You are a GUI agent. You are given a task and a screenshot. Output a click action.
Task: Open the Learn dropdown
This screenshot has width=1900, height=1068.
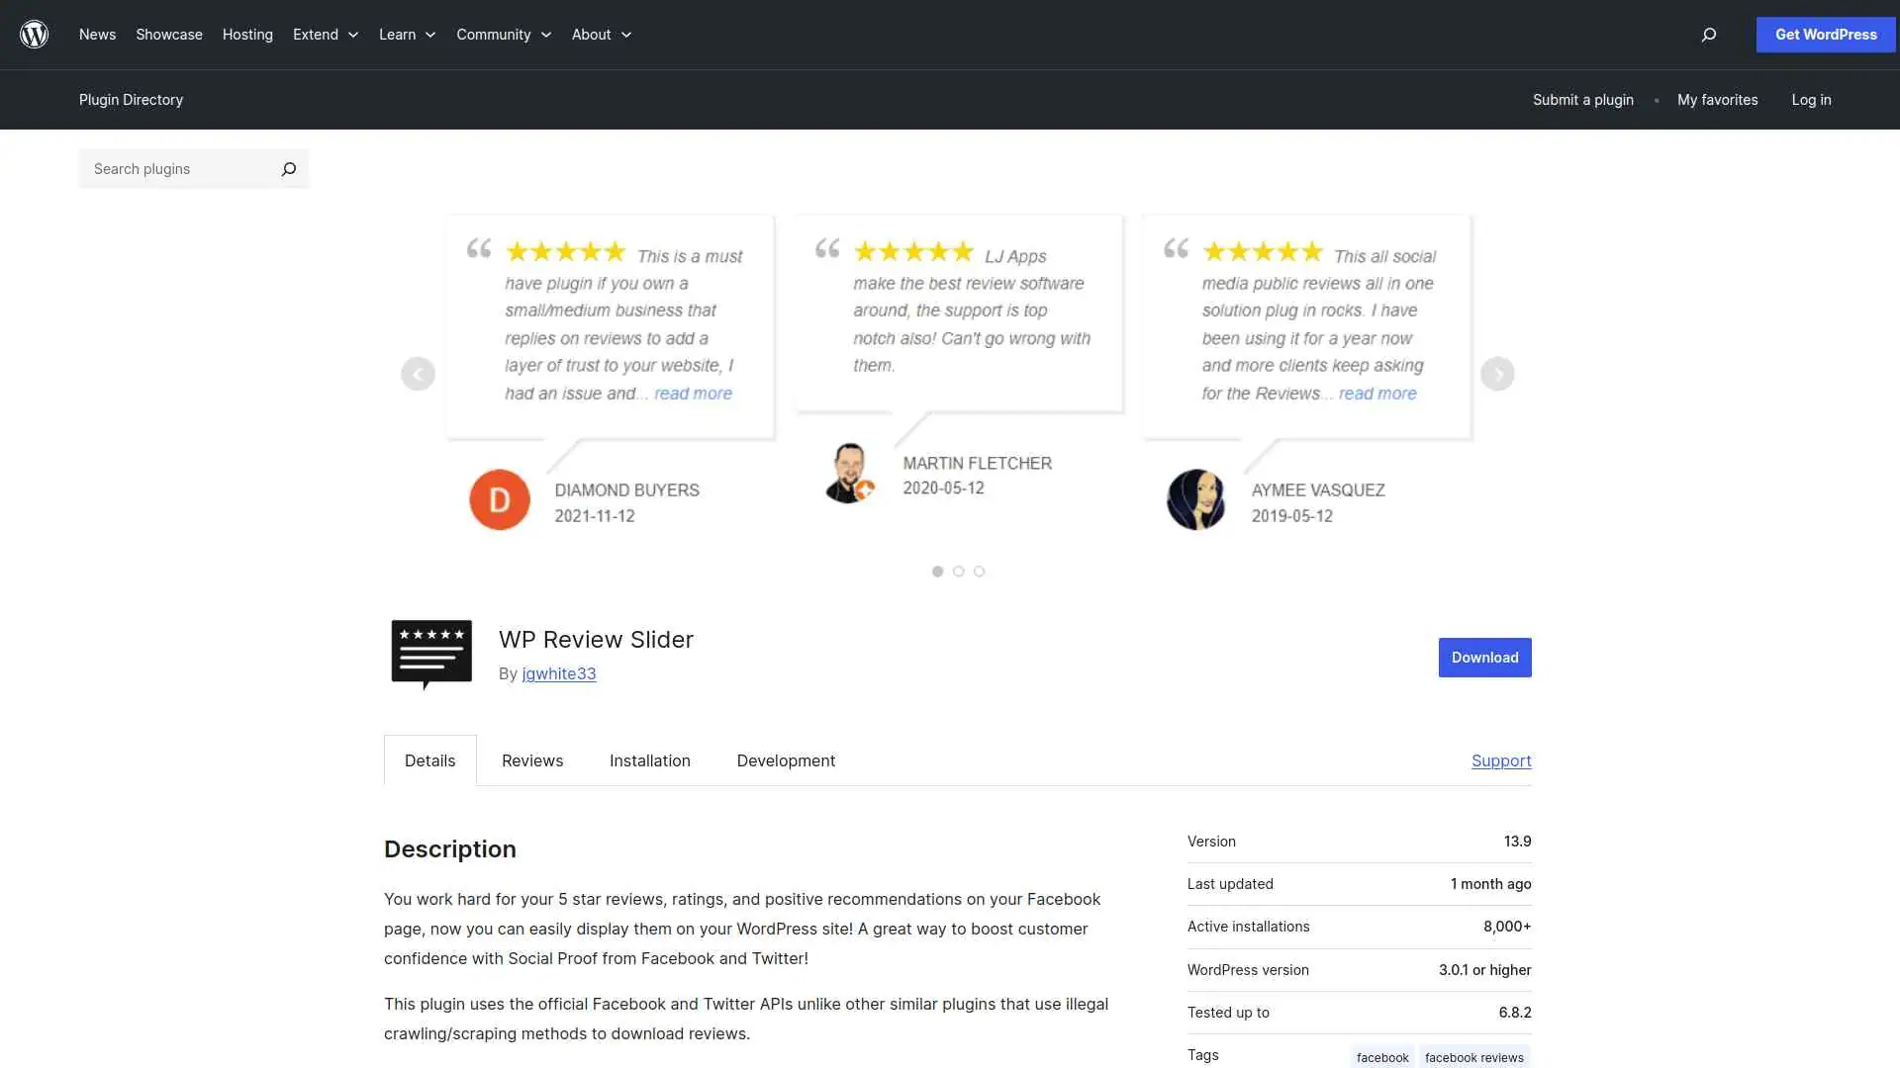click(x=406, y=35)
